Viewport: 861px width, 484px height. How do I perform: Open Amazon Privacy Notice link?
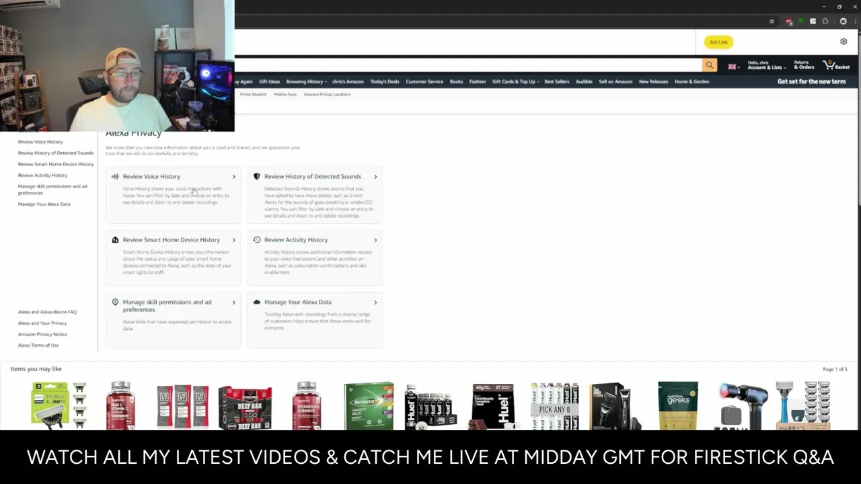point(42,334)
